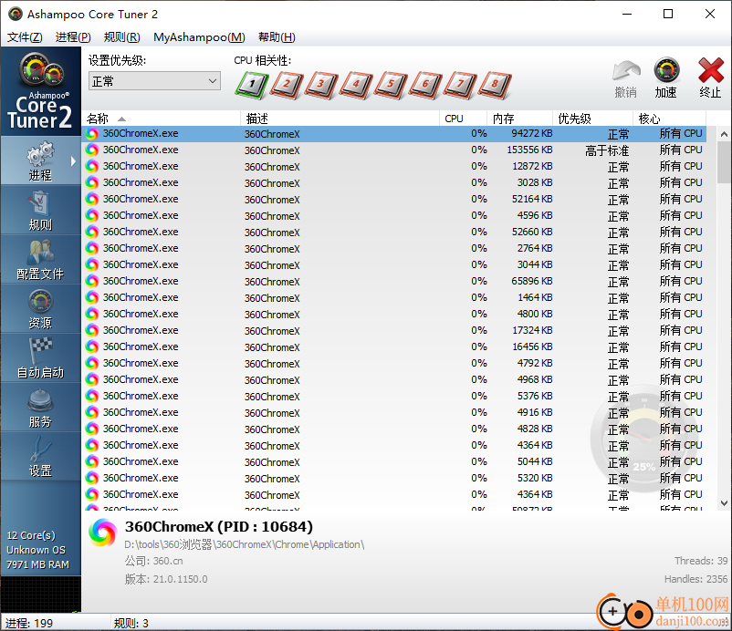732x631 pixels.
Task: Select the process using 52660 KB
Action: tap(394, 233)
